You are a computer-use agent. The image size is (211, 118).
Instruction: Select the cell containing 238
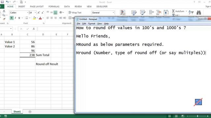28,55
